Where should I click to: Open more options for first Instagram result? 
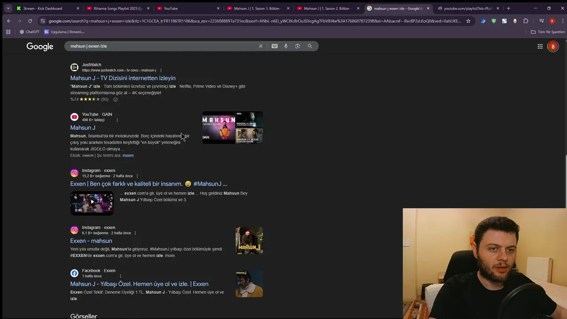pyautogui.click(x=137, y=176)
